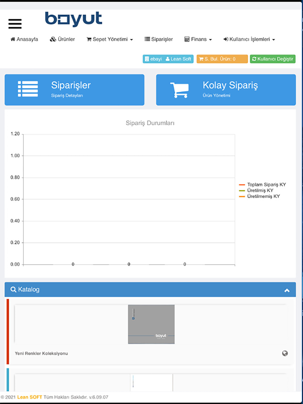Click the shopping cart icon on Kolay Sipariş

[180, 90]
